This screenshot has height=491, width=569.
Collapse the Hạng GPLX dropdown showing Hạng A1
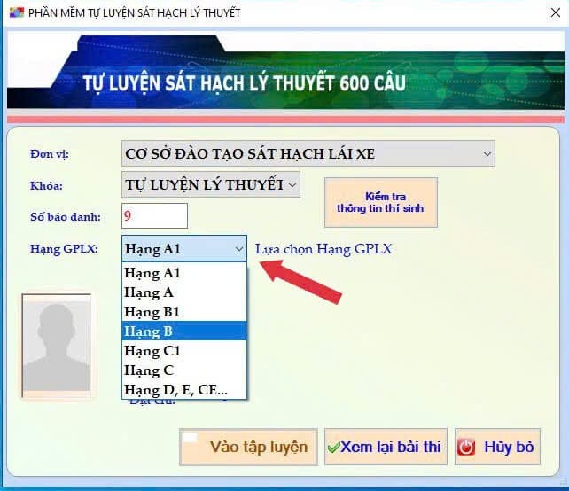pyautogui.click(x=184, y=248)
